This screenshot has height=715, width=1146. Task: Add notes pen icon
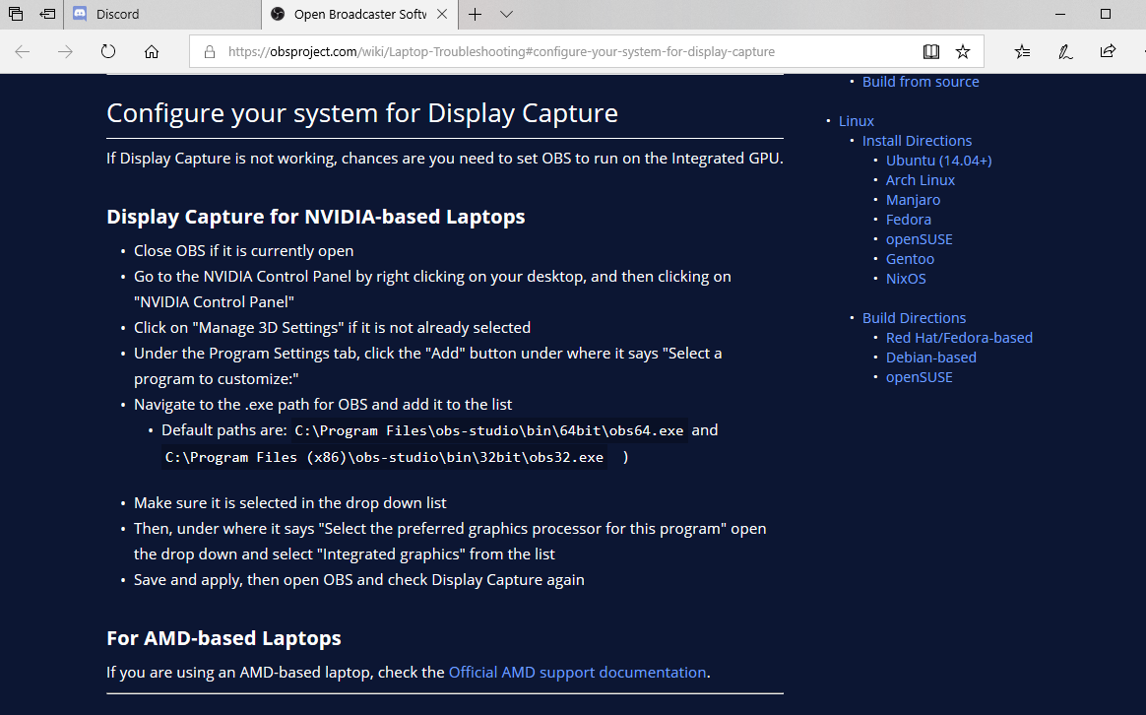point(1065,51)
